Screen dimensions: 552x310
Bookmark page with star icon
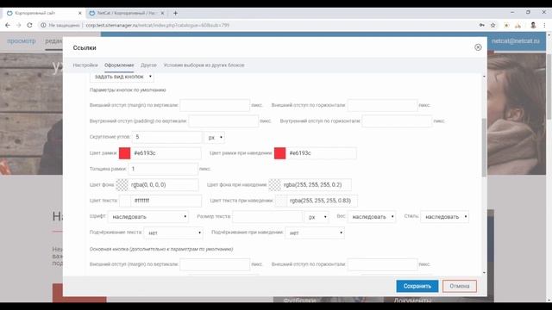click(492, 25)
